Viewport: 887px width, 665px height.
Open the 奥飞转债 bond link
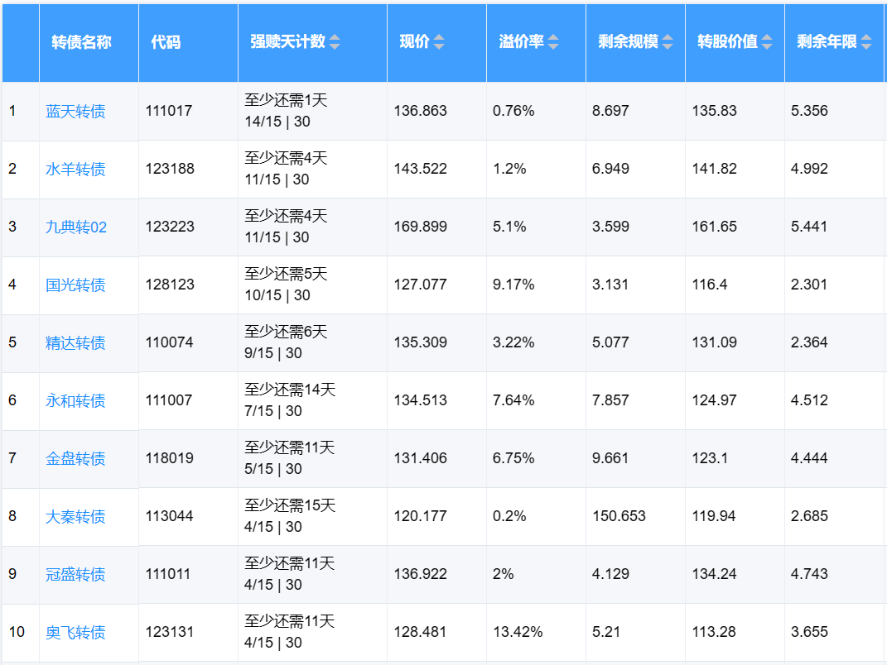coord(75,632)
